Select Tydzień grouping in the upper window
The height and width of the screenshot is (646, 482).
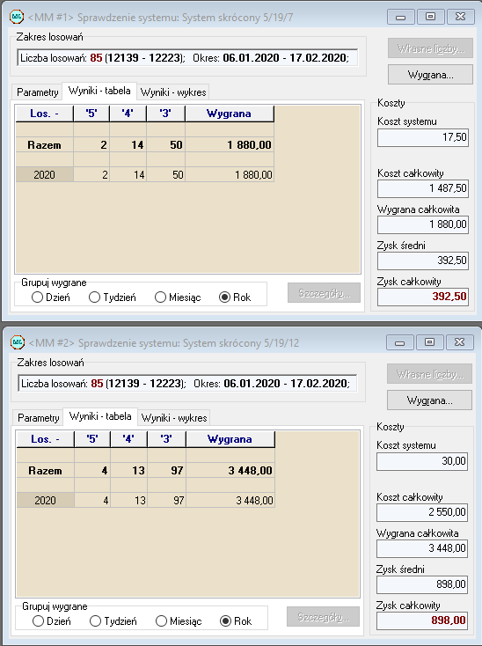tap(113, 297)
